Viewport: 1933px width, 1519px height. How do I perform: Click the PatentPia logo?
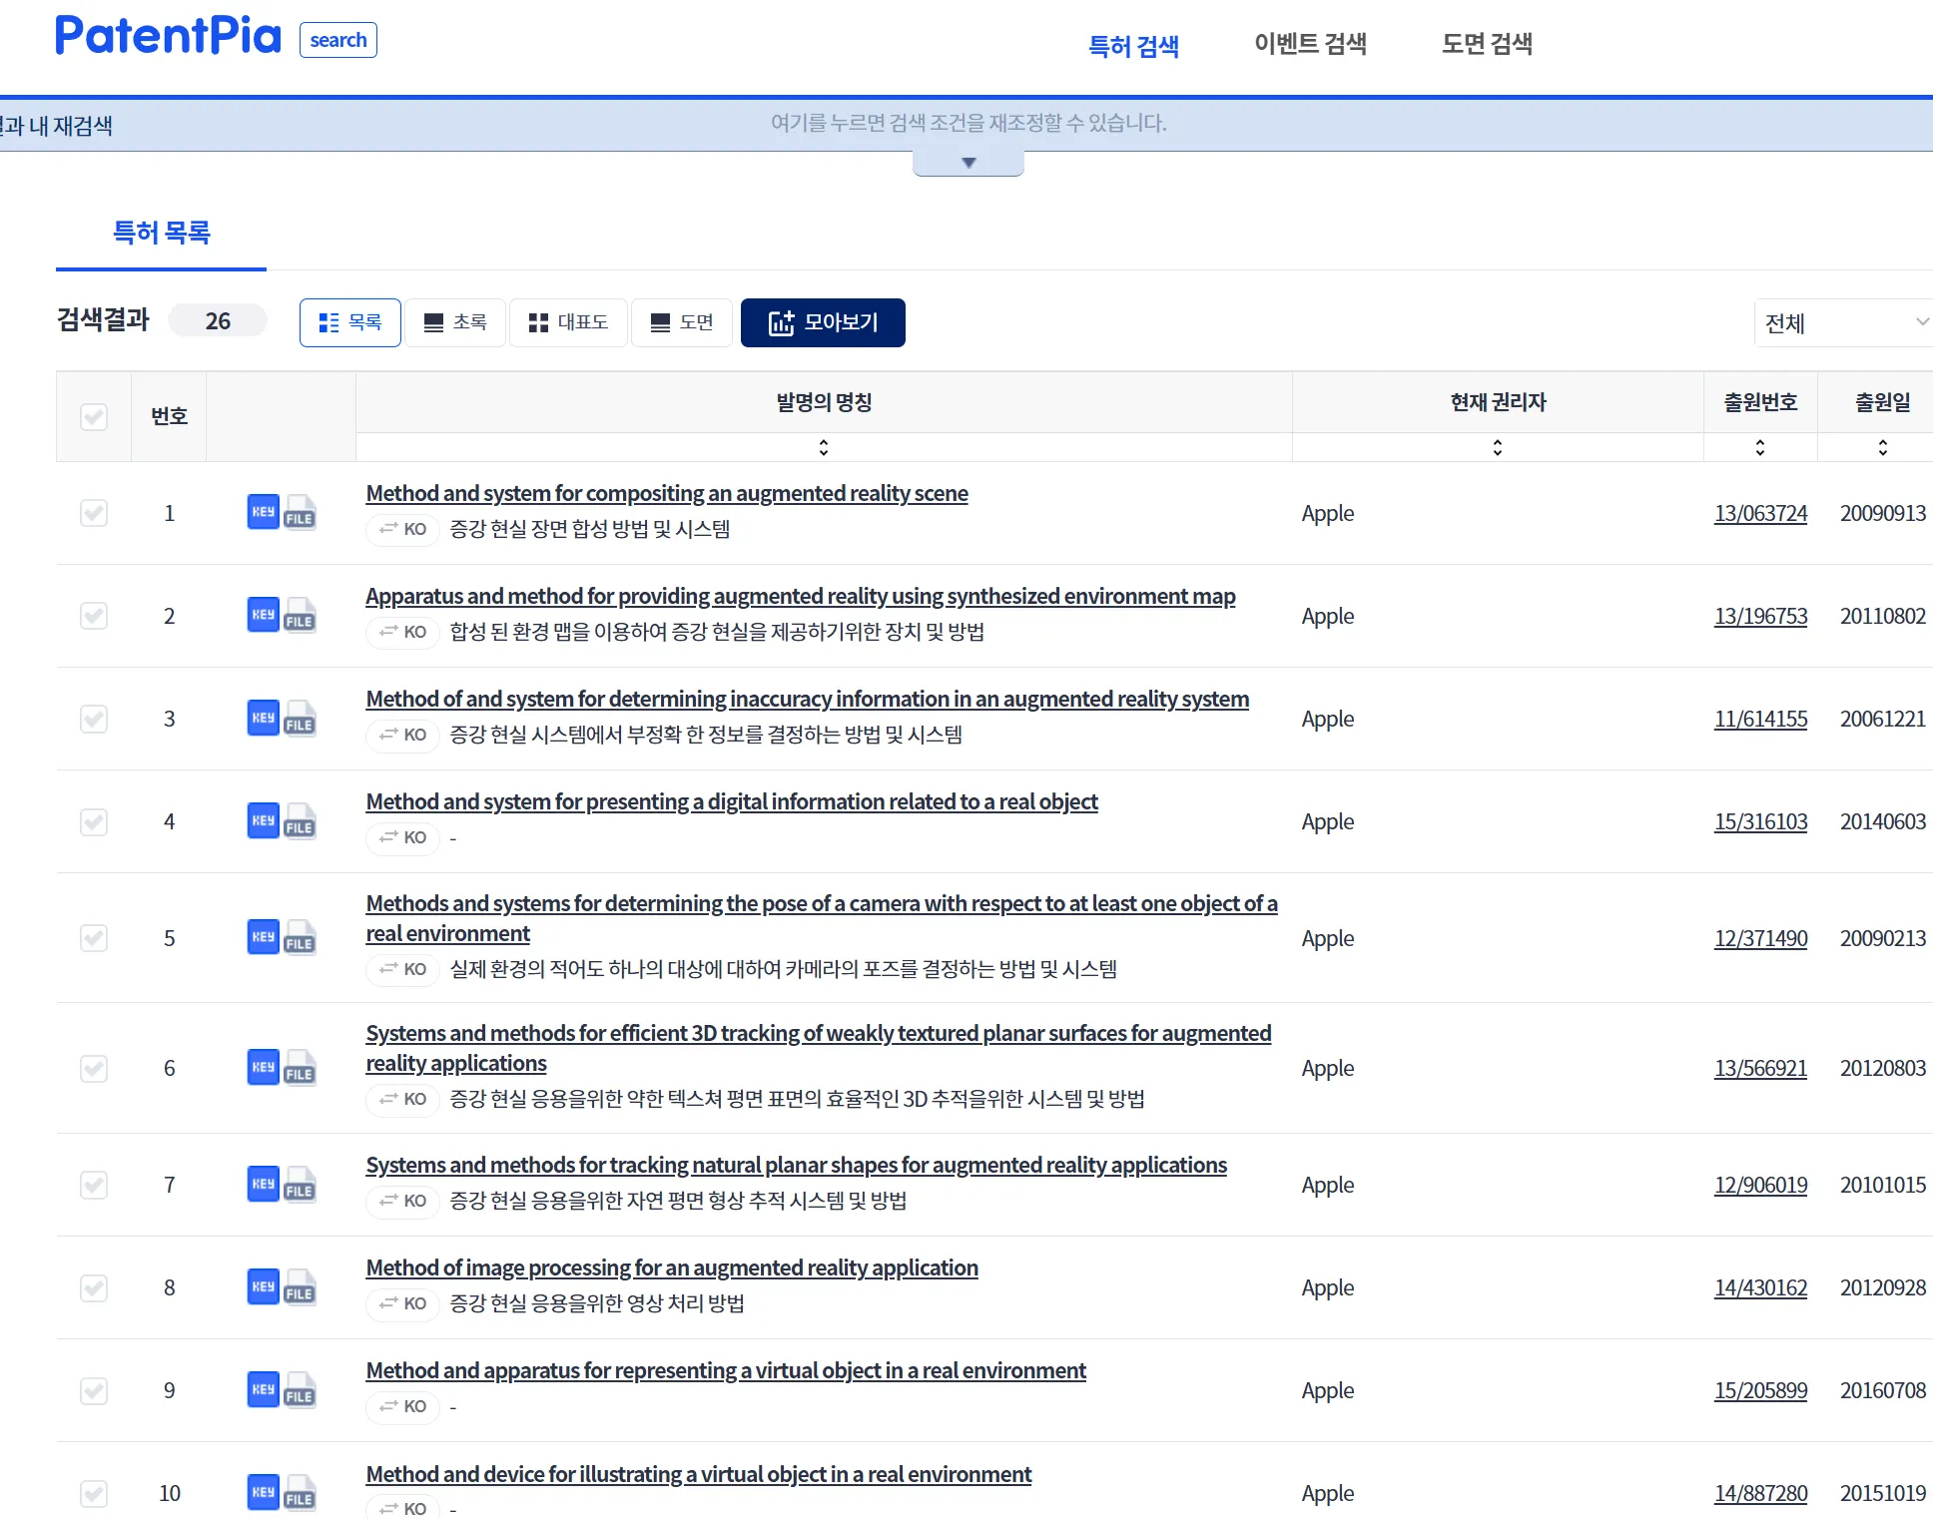(x=169, y=36)
